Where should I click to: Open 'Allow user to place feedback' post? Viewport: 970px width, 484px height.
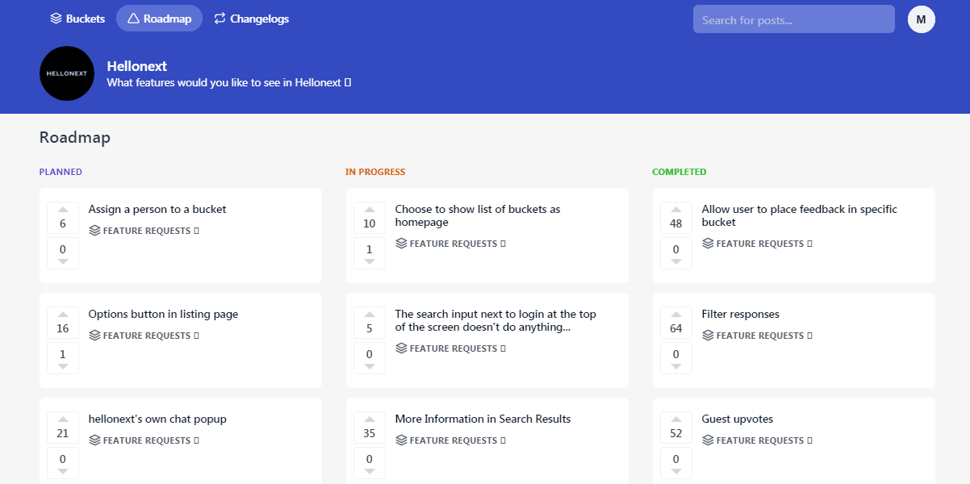click(799, 215)
